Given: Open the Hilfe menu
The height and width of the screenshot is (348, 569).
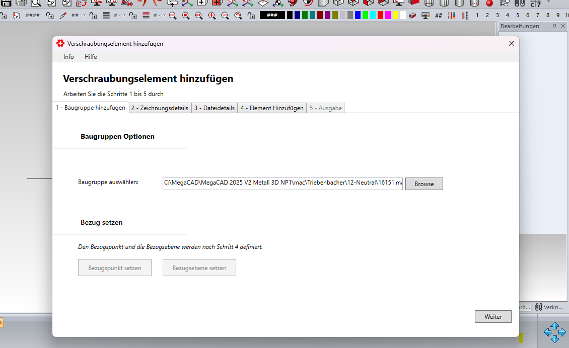Looking at the screenshot, I should (x=91, y=57).
